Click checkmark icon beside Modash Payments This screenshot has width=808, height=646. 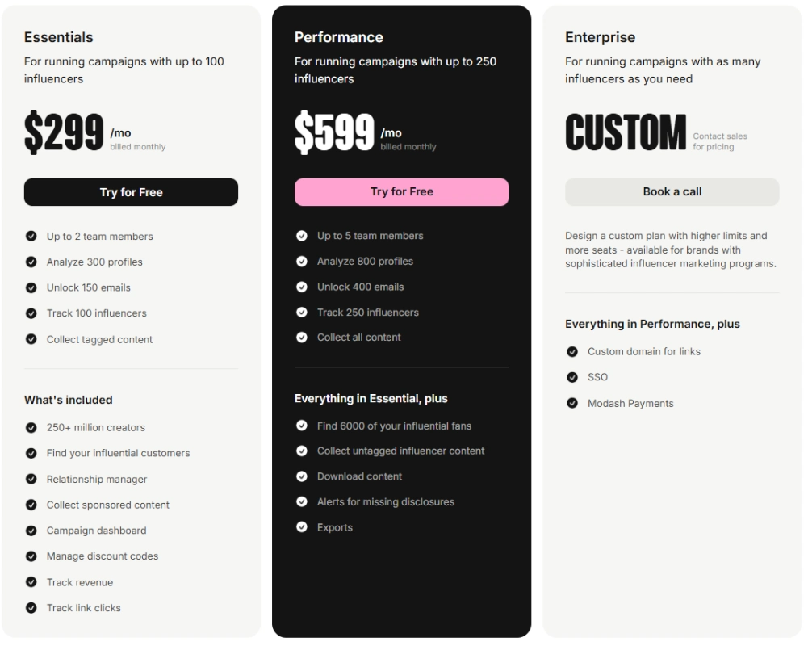[572, 403]
